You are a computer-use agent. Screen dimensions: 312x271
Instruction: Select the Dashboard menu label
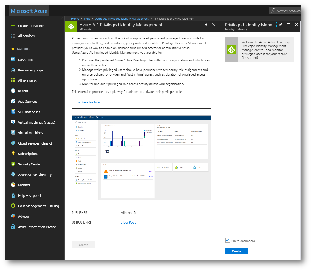pyautogui.click(x=26, y=60)
